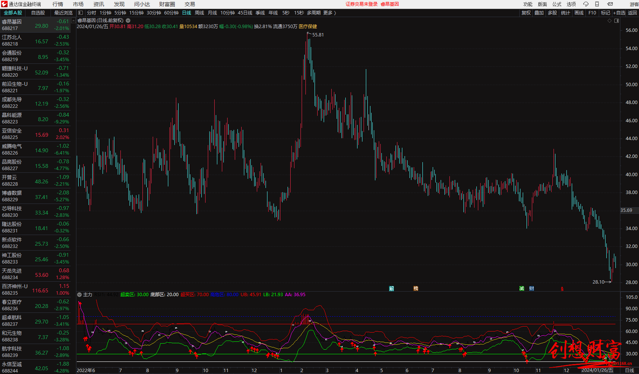639x374 pixels.
Task: Select the 5秒 period
Action: point(286,13)
